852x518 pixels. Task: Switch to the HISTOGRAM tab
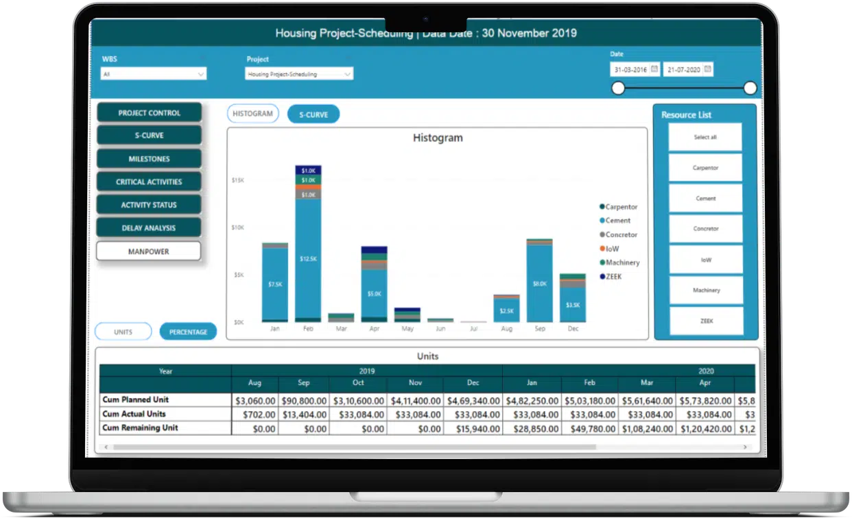tap(252, 114)
